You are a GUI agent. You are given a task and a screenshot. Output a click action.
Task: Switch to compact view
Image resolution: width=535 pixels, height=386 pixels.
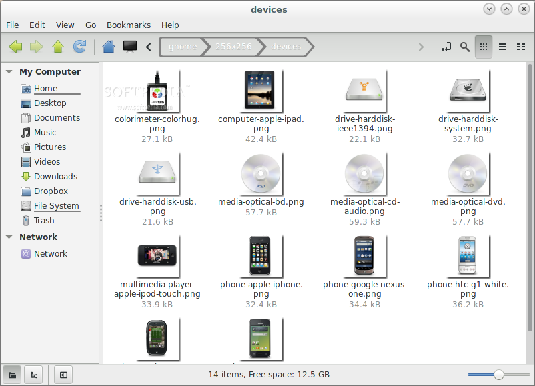521,47
